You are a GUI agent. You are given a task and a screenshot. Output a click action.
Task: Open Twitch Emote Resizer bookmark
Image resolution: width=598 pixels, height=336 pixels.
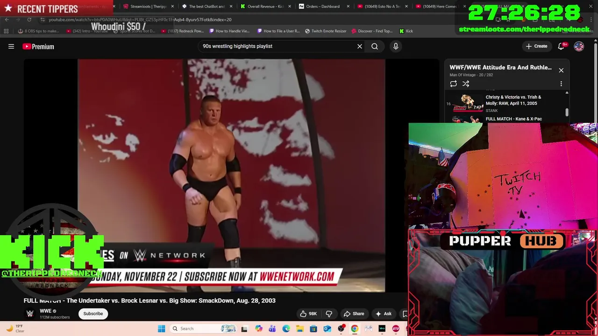[326, 31]
